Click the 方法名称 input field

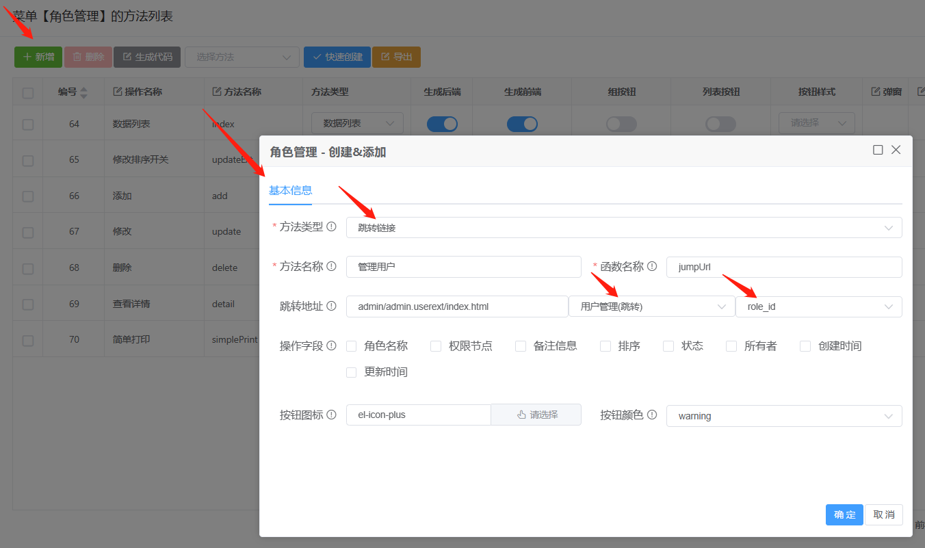tap(463, 267)
